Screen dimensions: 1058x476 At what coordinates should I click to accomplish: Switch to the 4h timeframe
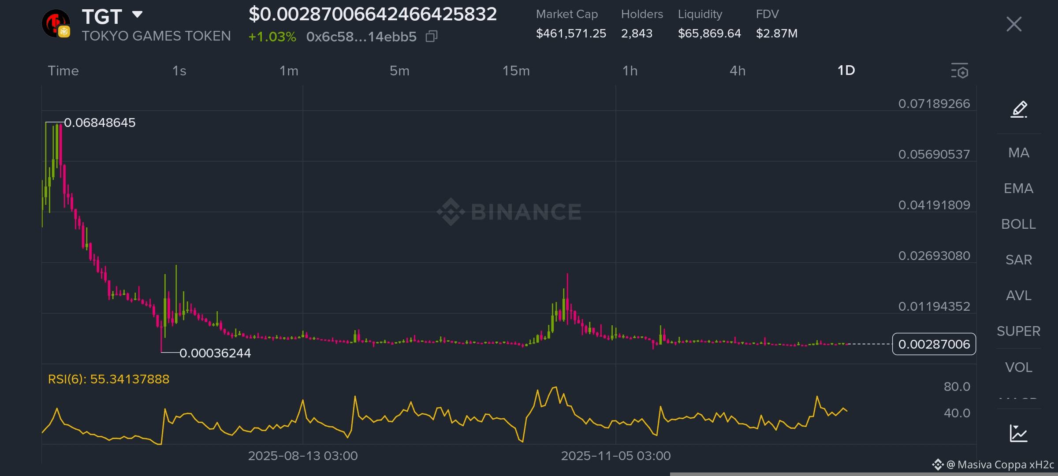click(x=738, y=71)
